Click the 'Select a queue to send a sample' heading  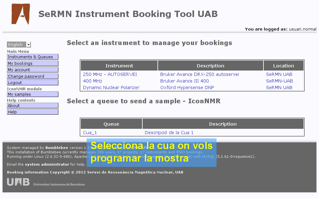pyautogui.click(x=144, y=101)
